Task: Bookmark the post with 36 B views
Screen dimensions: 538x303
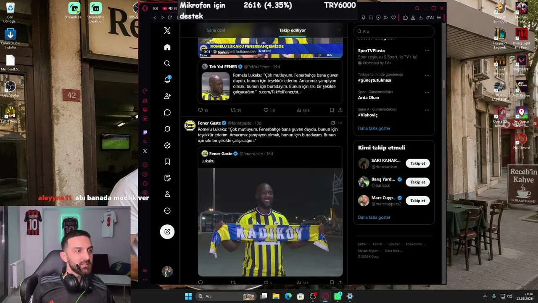Action: tap(332, 110)
